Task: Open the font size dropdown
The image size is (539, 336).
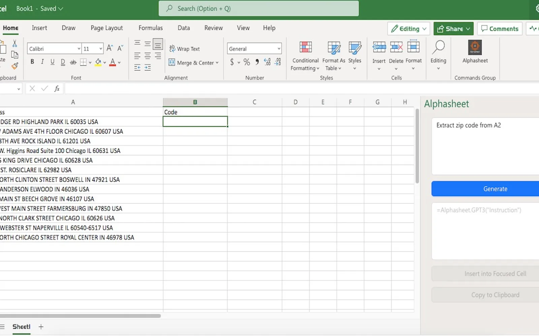Action: tap(100, 49)
